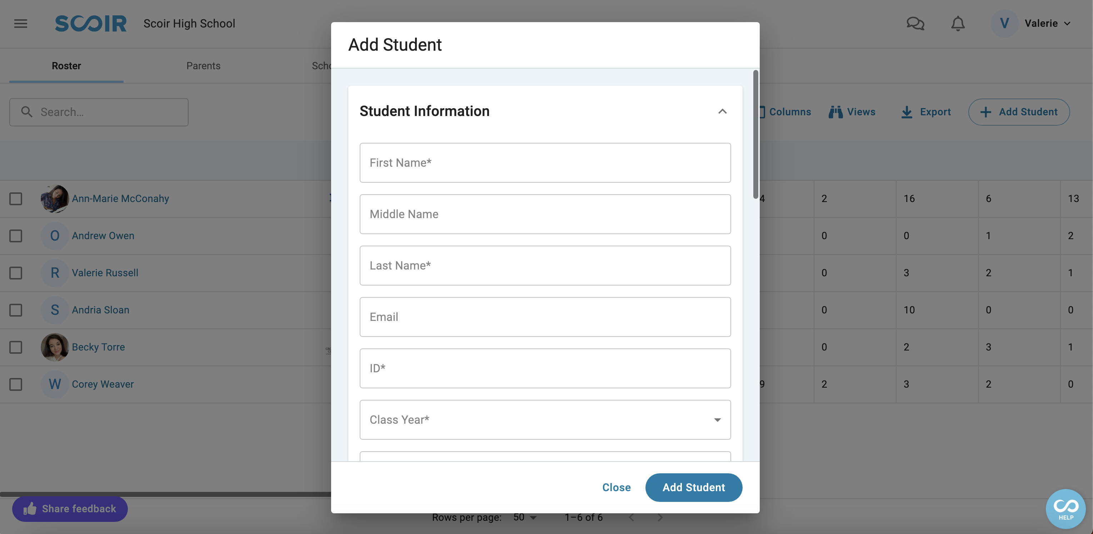The height and width of the screenshot is (534, 1093).
Task: Open the notifications bell
Action: click(958, 23)
